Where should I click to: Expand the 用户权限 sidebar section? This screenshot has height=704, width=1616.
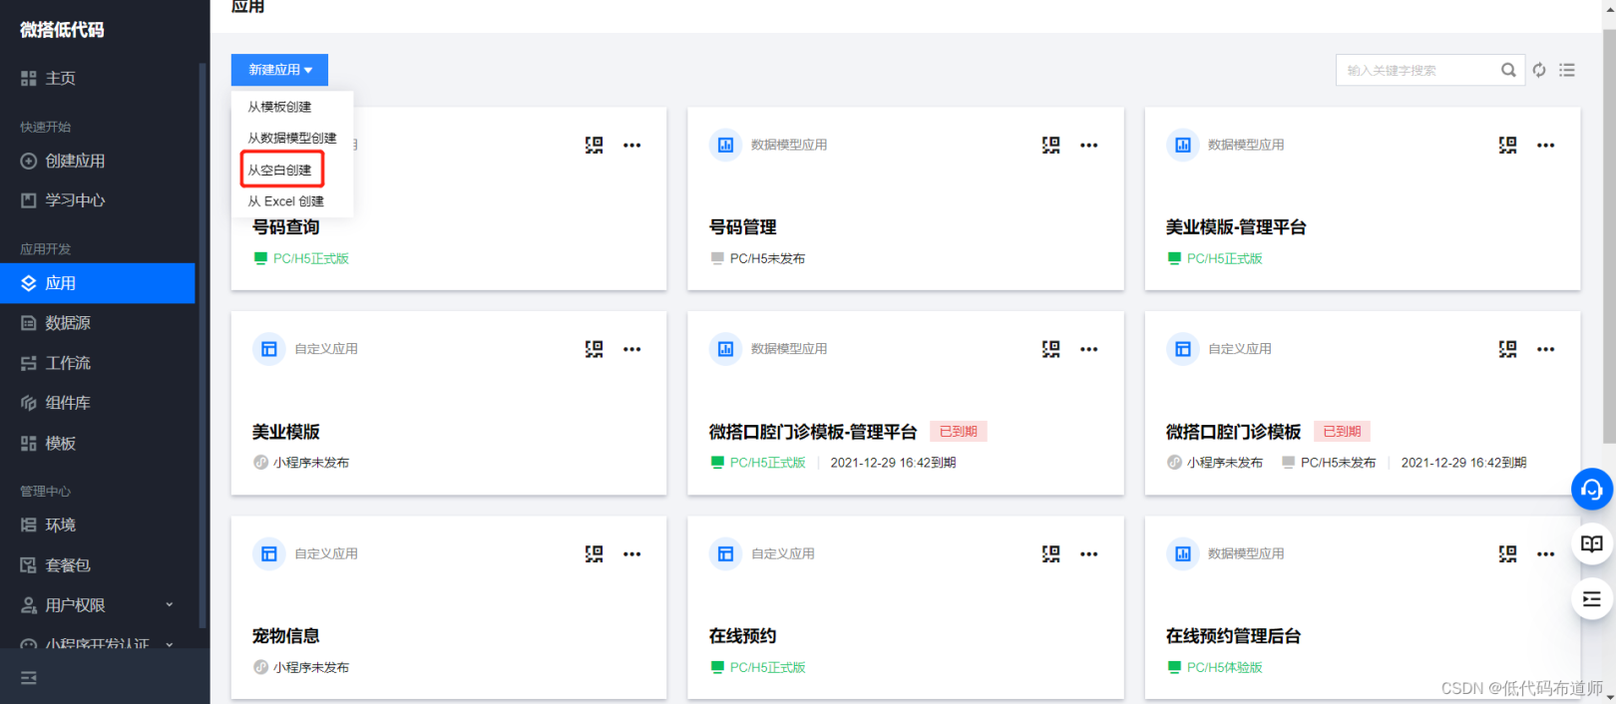[x=97, y=605]
